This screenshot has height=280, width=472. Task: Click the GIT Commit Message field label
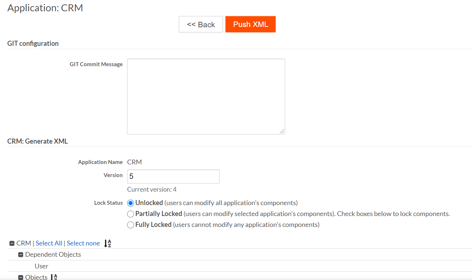coord(96,64)
